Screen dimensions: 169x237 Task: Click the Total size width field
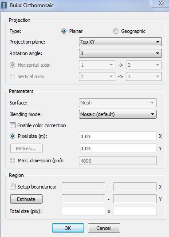(x=83, y=211)
